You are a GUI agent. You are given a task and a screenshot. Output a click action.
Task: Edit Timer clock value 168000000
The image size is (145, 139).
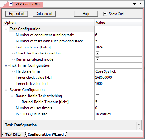pos(118,78)
